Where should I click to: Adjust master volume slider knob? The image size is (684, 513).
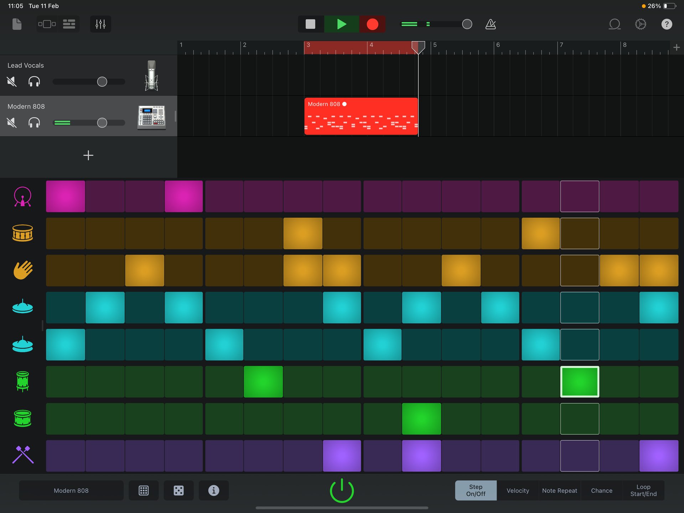click(467, 24)
